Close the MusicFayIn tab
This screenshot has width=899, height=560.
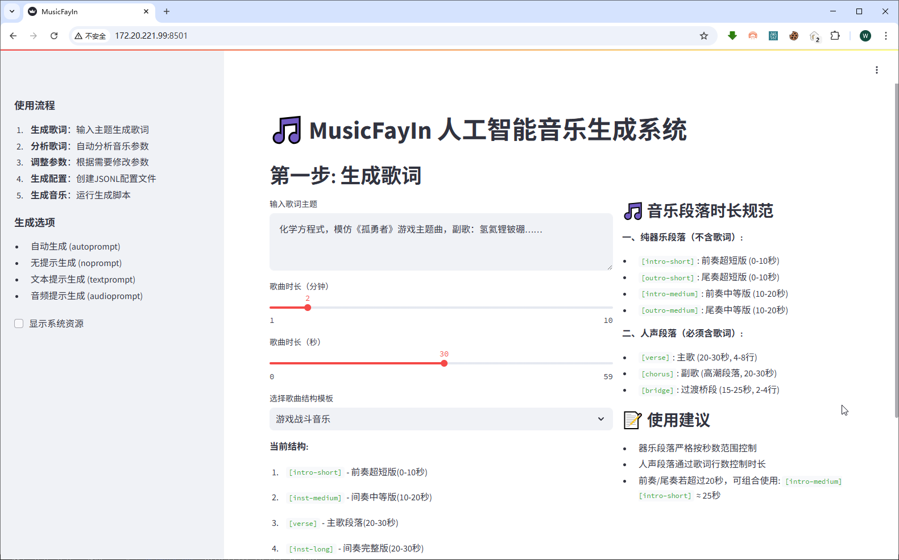tap(146, 11)
